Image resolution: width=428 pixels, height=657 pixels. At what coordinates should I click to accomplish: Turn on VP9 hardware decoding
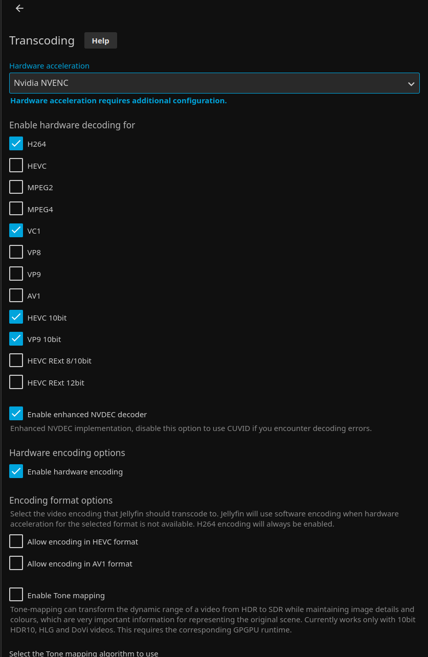[16, 274]
